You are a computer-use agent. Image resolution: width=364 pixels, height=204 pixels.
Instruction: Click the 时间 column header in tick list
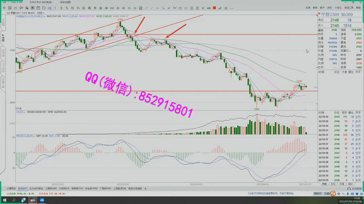(x=321, y=71)
